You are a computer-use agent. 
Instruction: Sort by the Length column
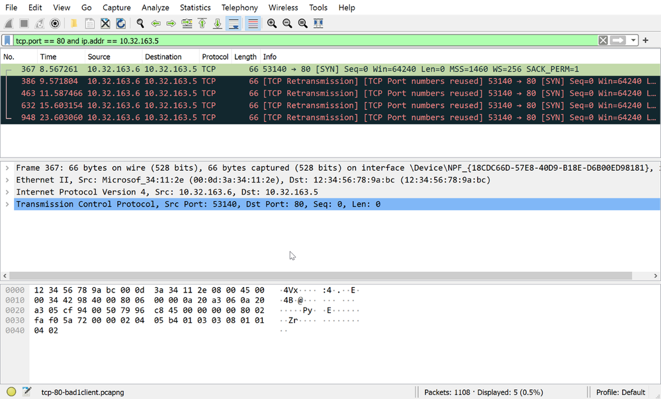pyautogui.click(x=245, y=57)
